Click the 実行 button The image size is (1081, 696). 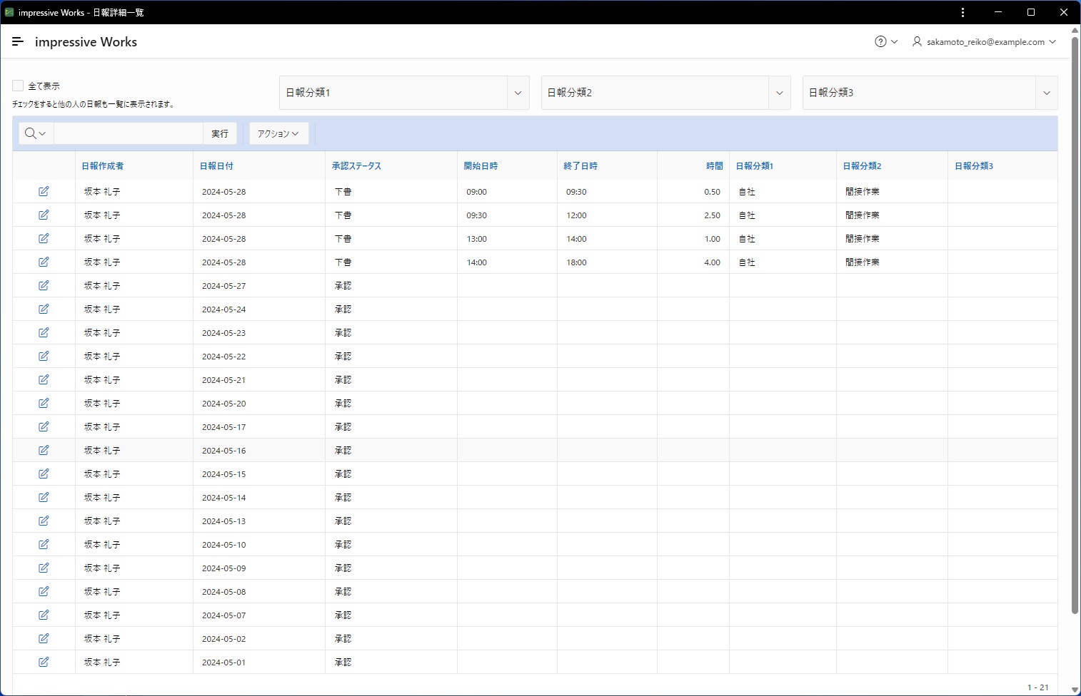pos(220,133)
